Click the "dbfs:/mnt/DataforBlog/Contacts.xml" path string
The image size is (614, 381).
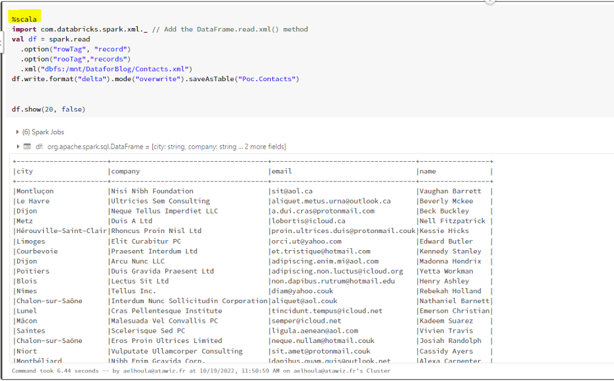(x=115, y=69)
